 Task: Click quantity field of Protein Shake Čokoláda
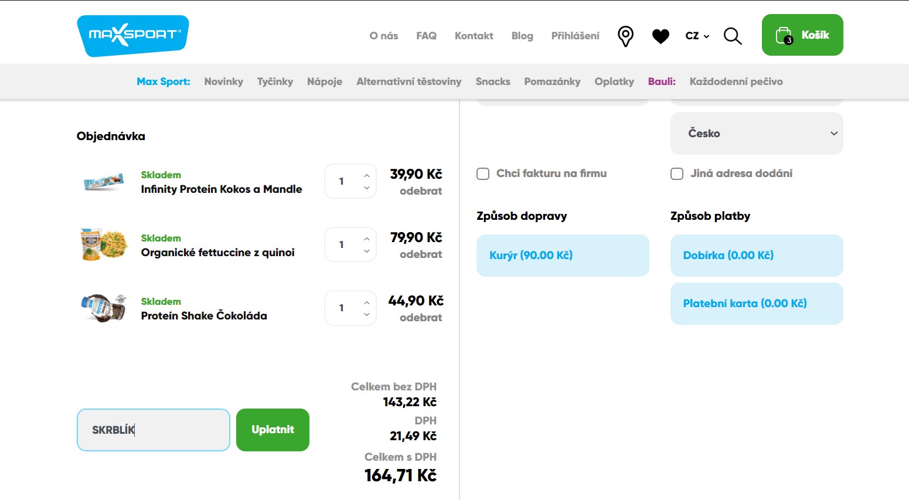(342, 308)
